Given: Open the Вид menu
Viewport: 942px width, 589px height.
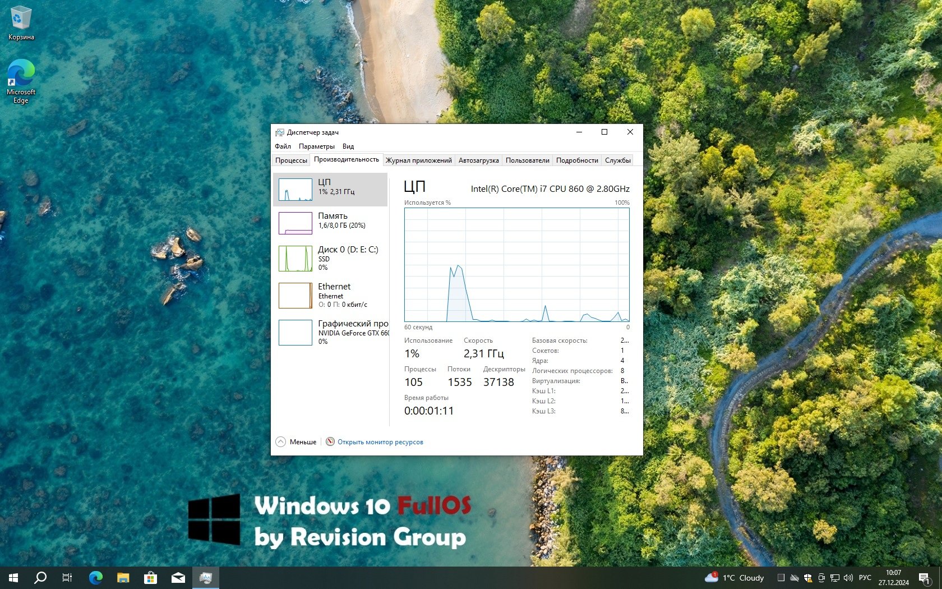Looking at the screenshot, I should coord(348,146).
